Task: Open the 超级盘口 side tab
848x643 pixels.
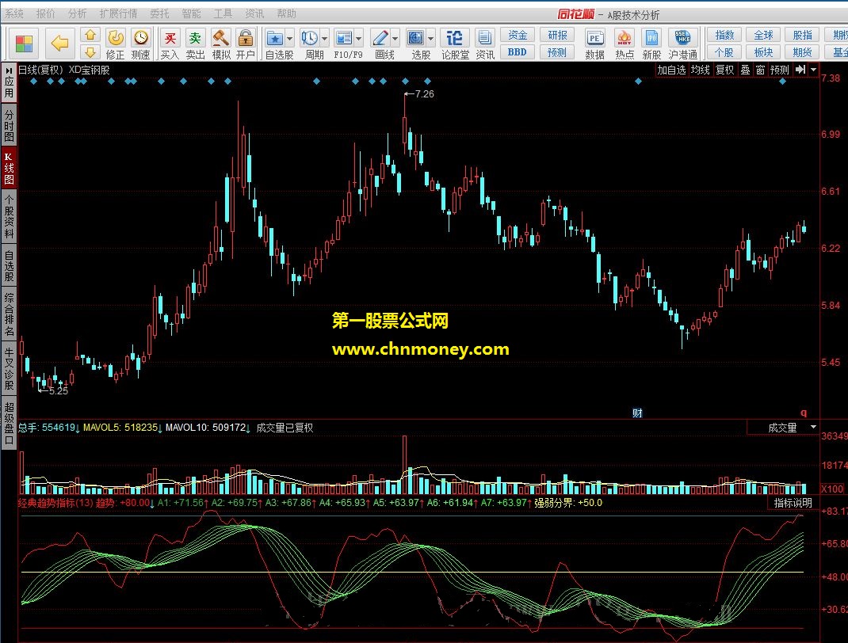Action: [x=9, y=423]
